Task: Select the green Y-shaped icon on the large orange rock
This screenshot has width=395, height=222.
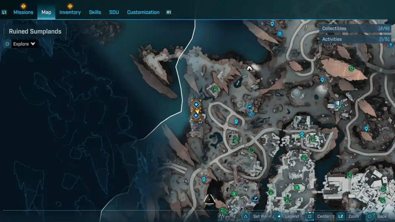Action: click(351, 69)
